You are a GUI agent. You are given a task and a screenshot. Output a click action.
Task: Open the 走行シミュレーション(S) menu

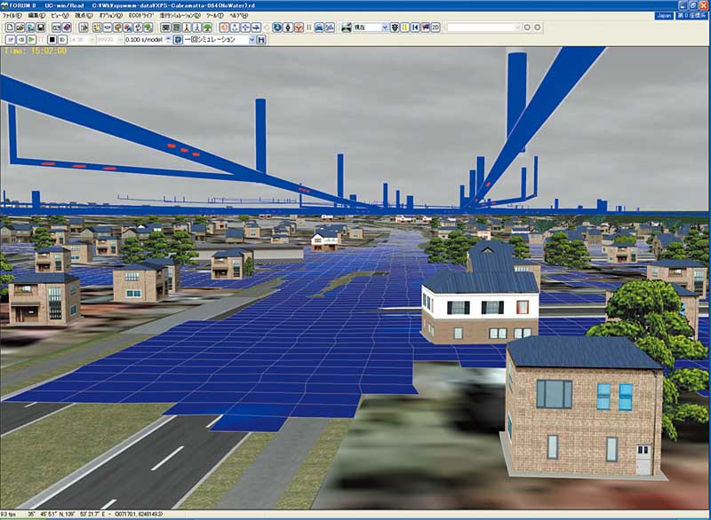point(180,15)
